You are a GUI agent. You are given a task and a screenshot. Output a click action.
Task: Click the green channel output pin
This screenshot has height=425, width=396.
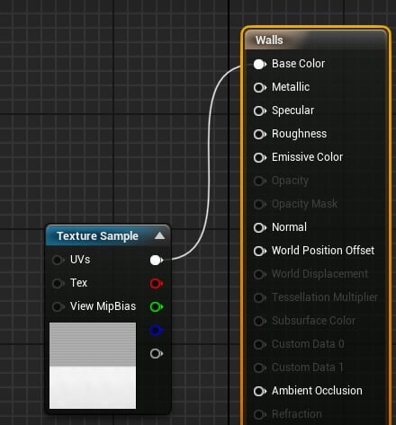click(157, 306)
